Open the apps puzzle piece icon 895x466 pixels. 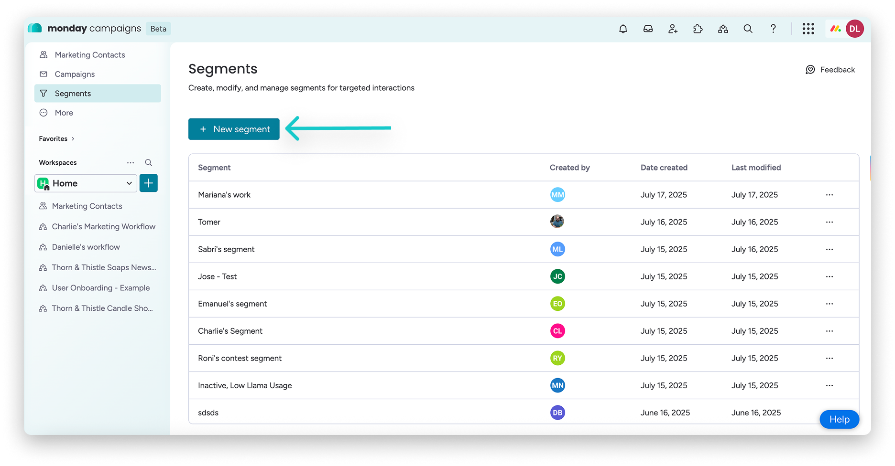pos(698,29)
